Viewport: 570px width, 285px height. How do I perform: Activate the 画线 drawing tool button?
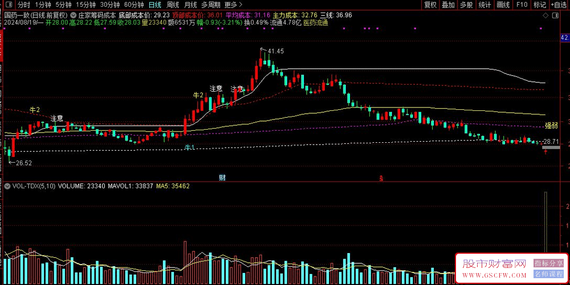pyautogui.click(x=503, y=5)
